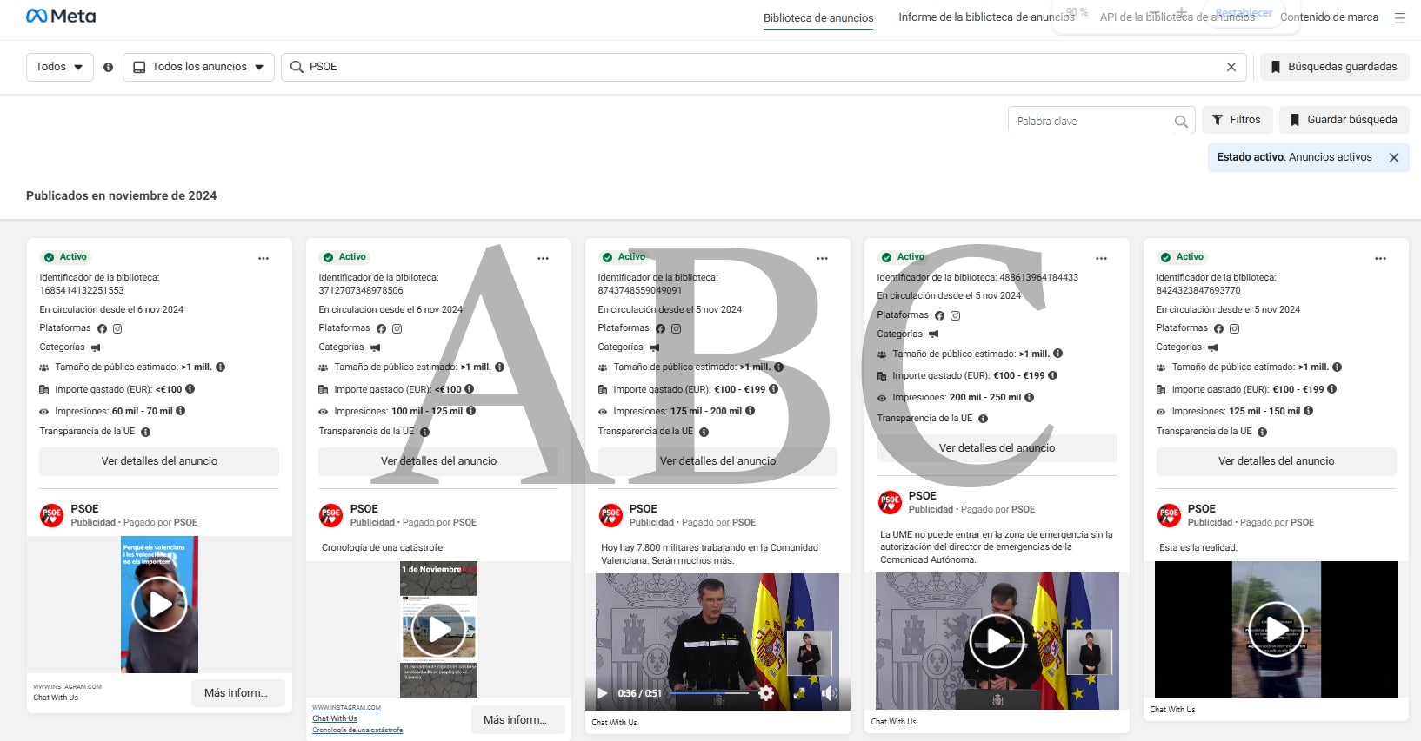Seek in the video progress bar at 0:36
Screen dimensions: 1421x741
point(709,693)
